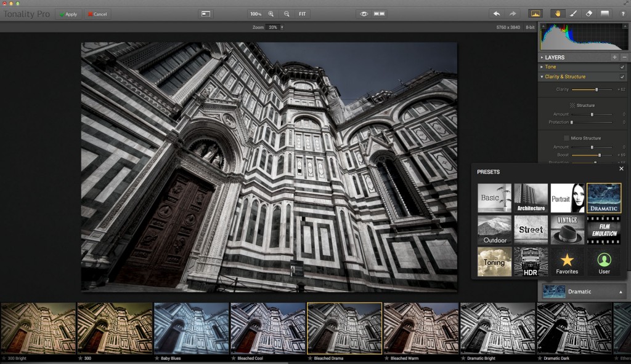
Task: Choose the Portrait preset category
Action: (567, 198)
